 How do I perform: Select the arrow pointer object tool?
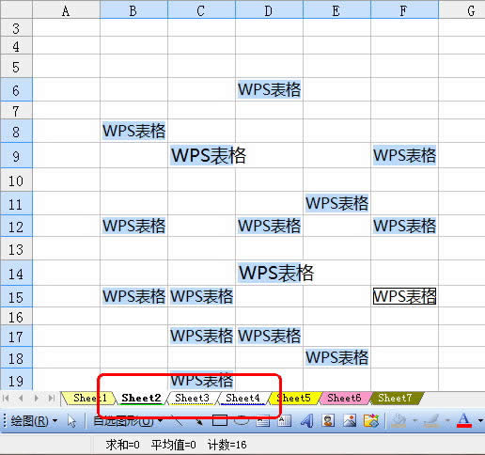pos(71,421)
